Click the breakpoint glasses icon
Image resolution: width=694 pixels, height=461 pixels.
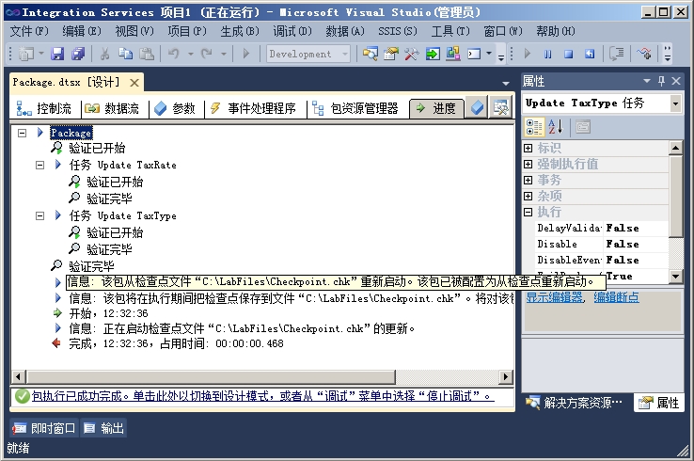coord(644,54)
